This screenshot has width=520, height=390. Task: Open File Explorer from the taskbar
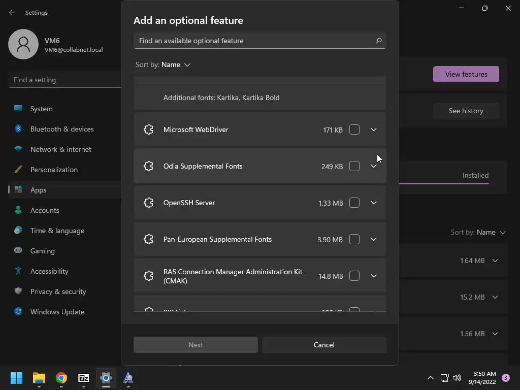pyautogui.click(x=39, y=378)
